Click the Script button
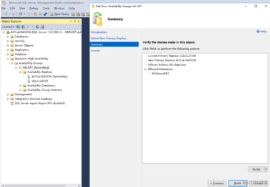 tap(256, 169)
